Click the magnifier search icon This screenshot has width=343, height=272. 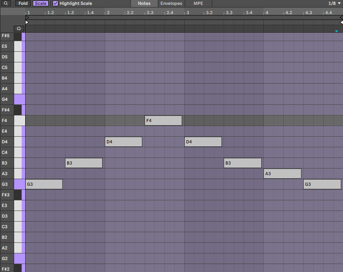(x=6, y=3)
